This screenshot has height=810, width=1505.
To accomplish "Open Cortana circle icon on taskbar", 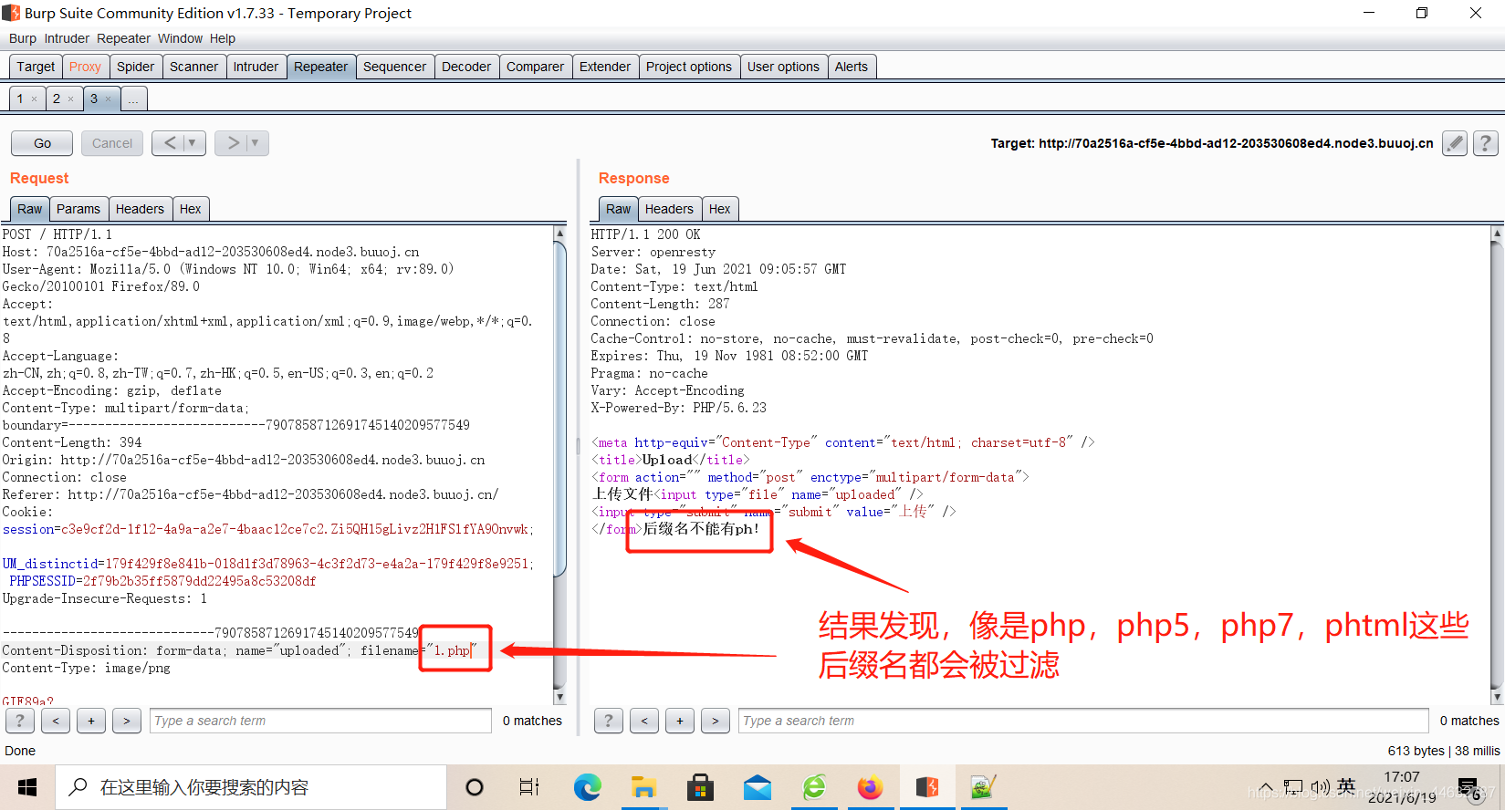I will coord(475,787).
